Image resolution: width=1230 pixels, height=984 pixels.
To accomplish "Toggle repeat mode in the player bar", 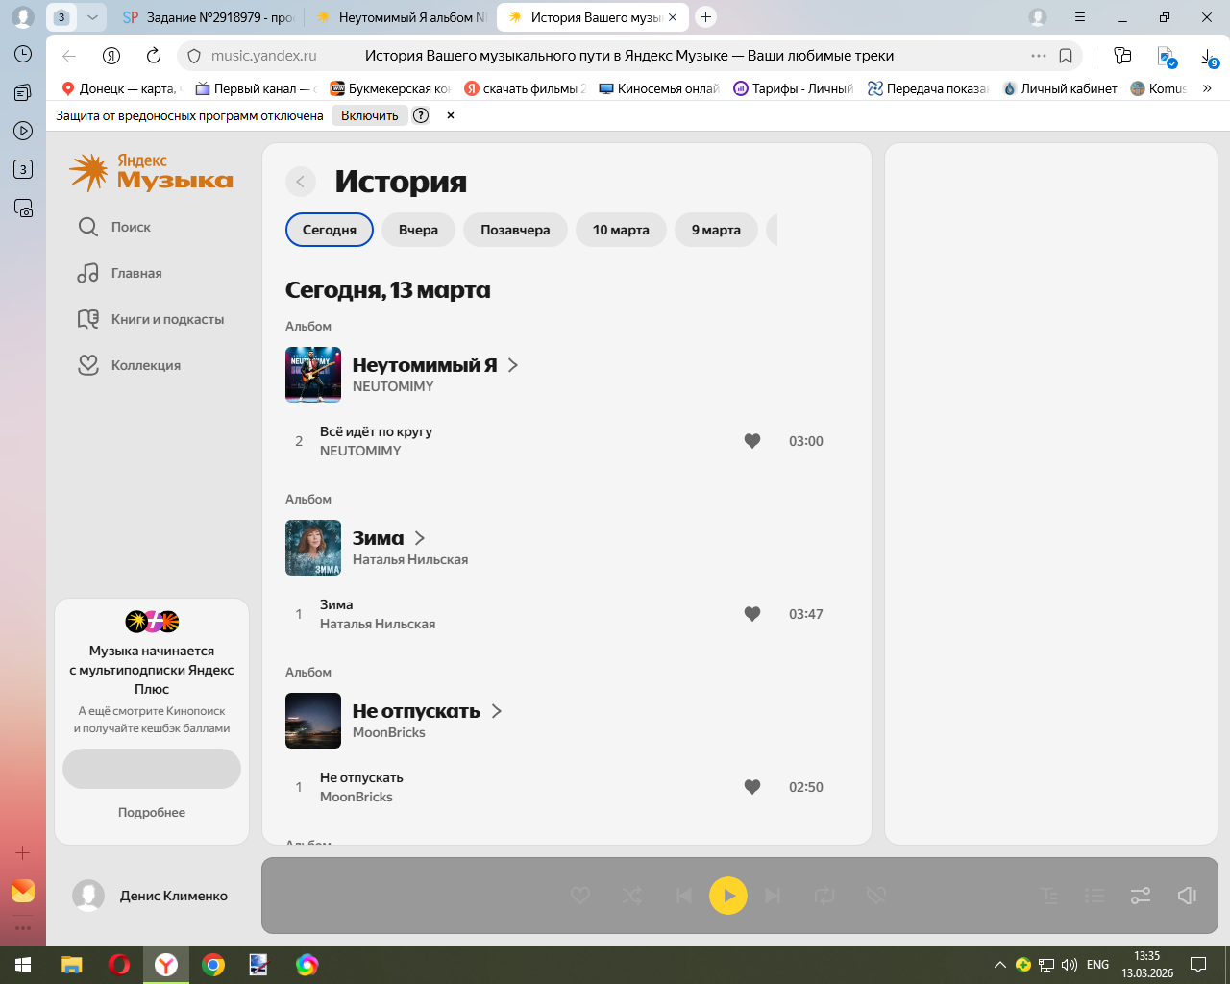I will (x=824, y=896).
